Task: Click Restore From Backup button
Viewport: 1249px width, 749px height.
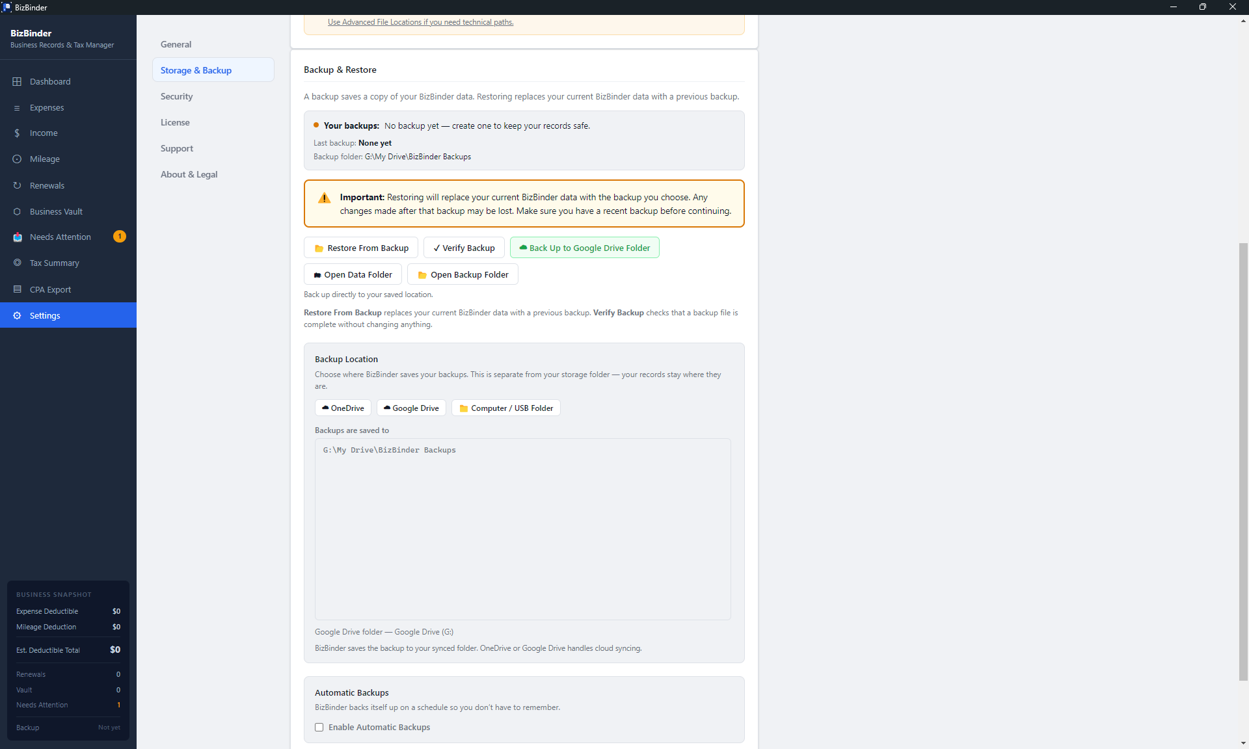Action: point(361,248)
